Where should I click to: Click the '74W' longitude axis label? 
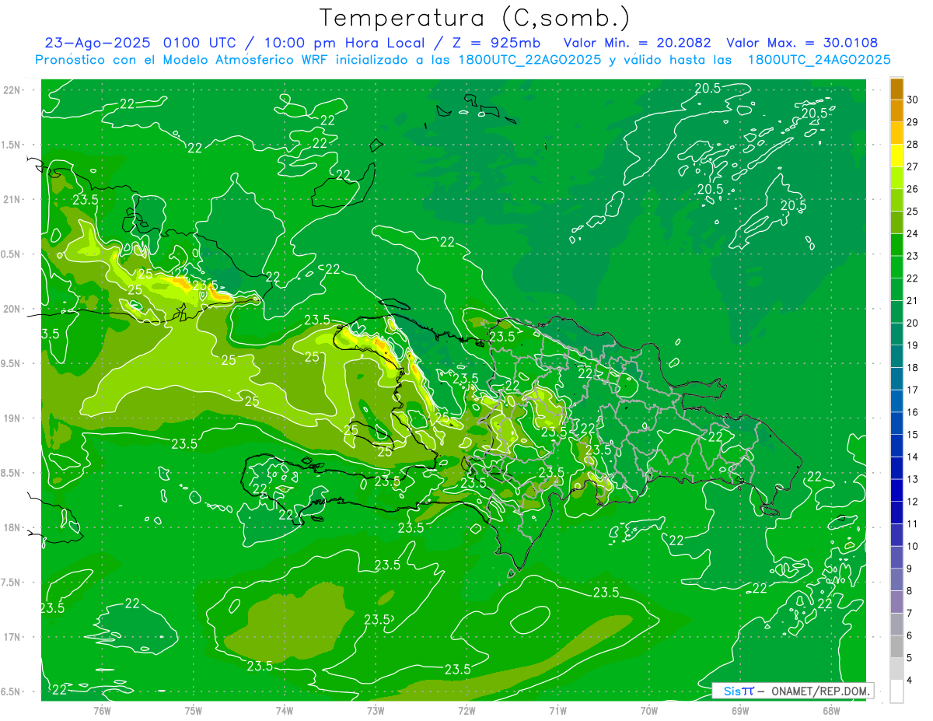coord(285,711)
